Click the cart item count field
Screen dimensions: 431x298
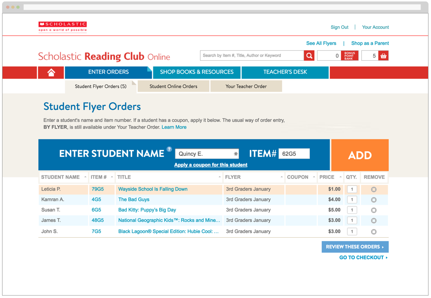tap(370, 56)
